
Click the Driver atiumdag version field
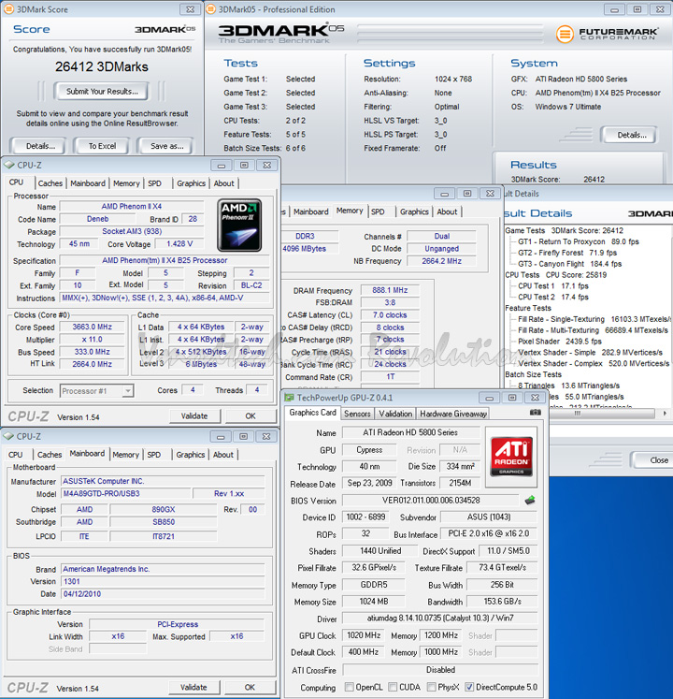pyautogui.click(x=439, y=619)
